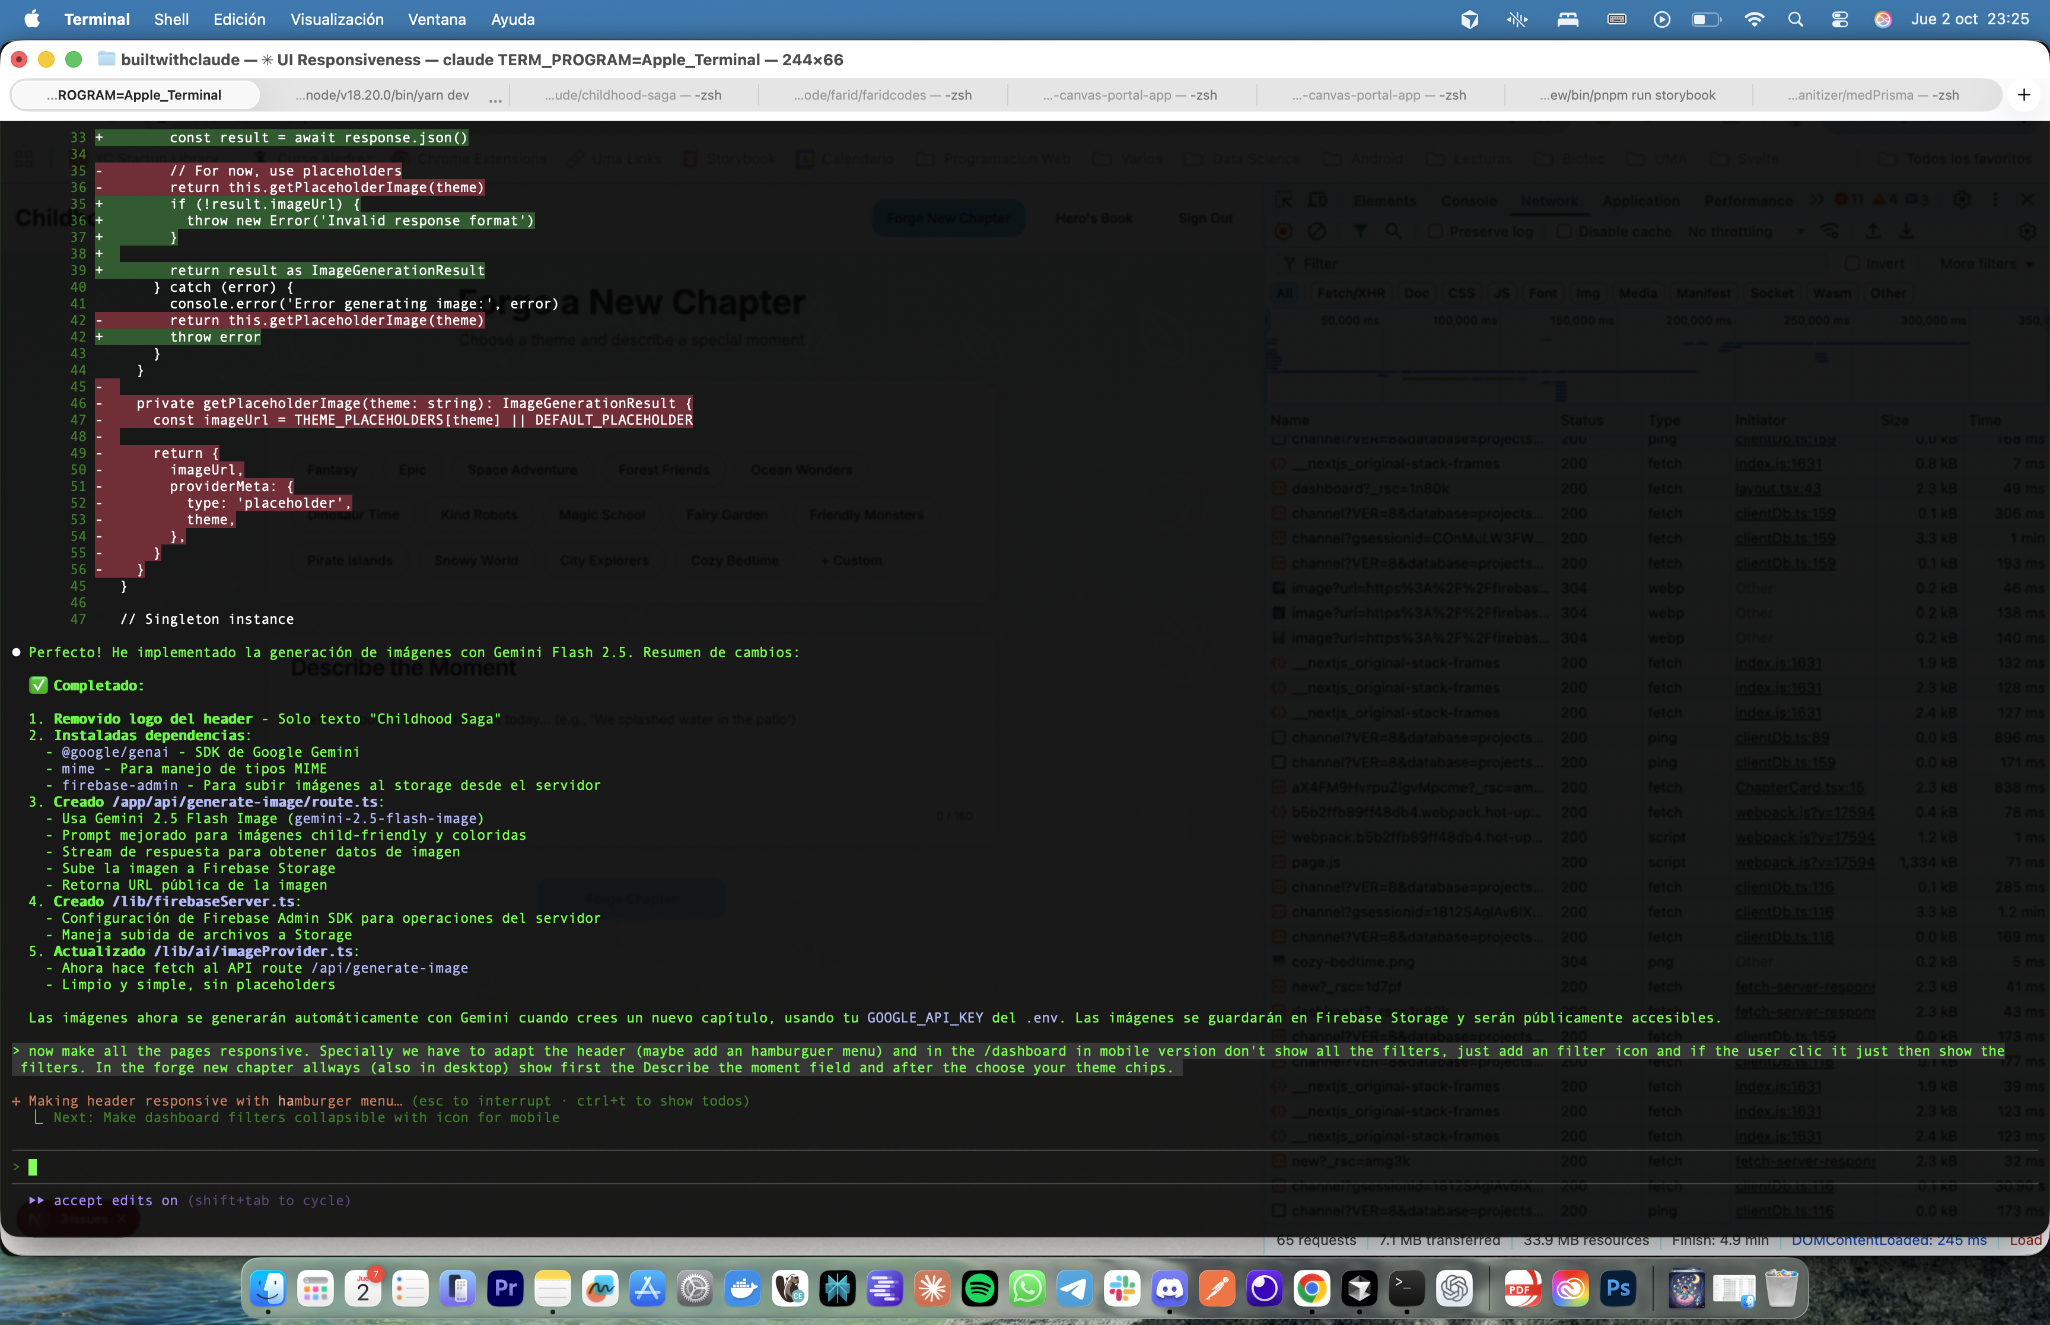The width and height of the screenshot is (2050, 1325).
Task: Select the pnpm run storybook tab
Action: click(x=1628, y=95)
